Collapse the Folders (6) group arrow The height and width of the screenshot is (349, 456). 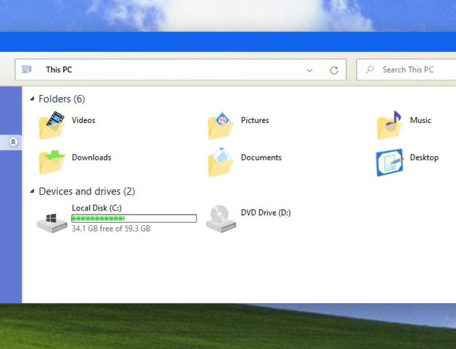click(x=32, y=99)
